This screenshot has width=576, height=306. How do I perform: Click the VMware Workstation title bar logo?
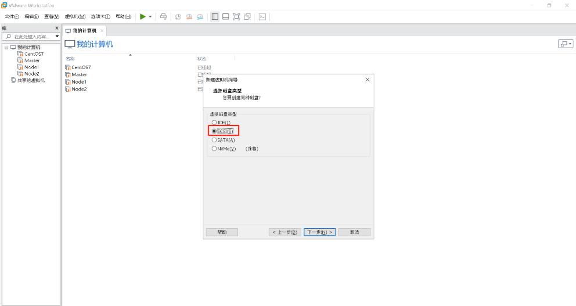(4, 5)
